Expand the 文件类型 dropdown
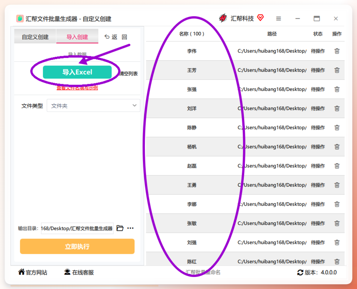 point(93,106)
